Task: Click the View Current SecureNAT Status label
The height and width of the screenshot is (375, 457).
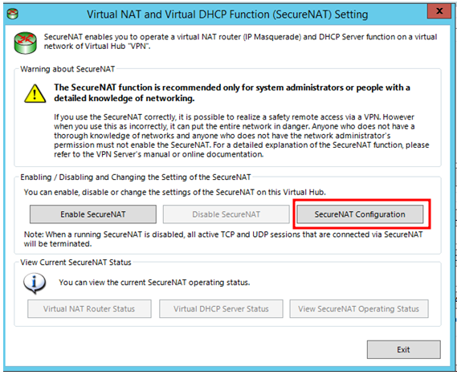Action: (75, 263)
